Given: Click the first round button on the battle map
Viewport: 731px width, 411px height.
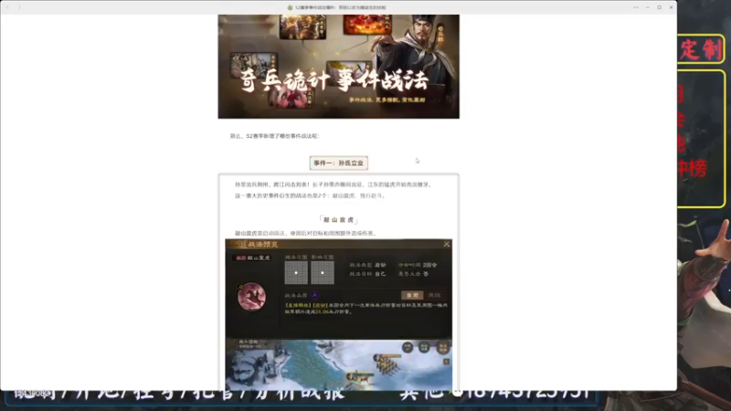Looking at the screenshot, I should (408, 347).
